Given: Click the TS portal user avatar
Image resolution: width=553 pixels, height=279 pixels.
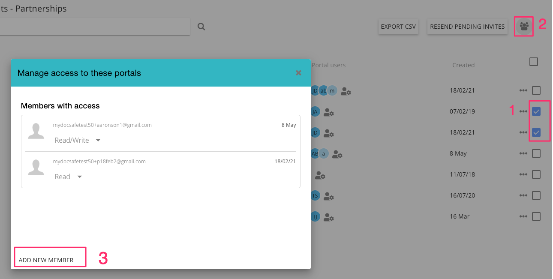Looking at the screenshot, I should coord(315,195).
